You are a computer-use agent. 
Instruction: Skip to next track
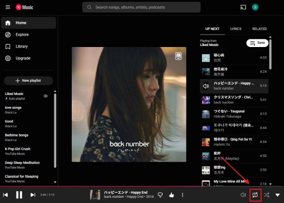click(33, 195)
